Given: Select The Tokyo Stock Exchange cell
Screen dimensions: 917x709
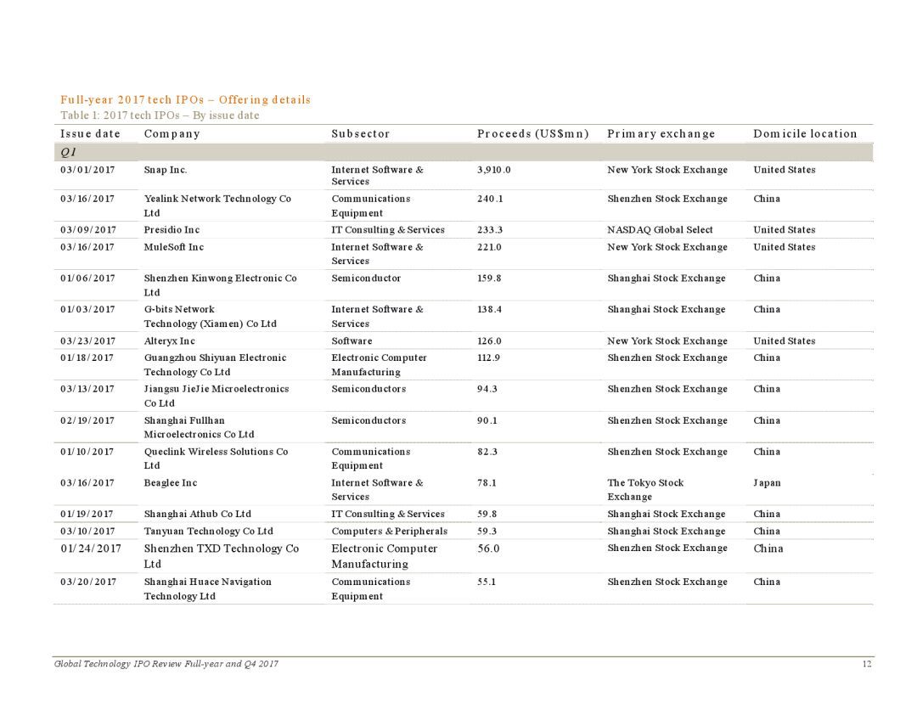Looking at the screenshot, I should [x=645, y=490].
